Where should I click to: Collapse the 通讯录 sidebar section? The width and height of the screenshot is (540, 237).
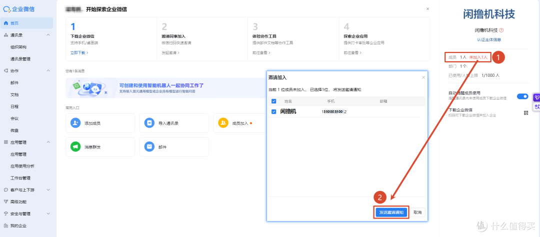pyautogui.click(x=48, y=35)
